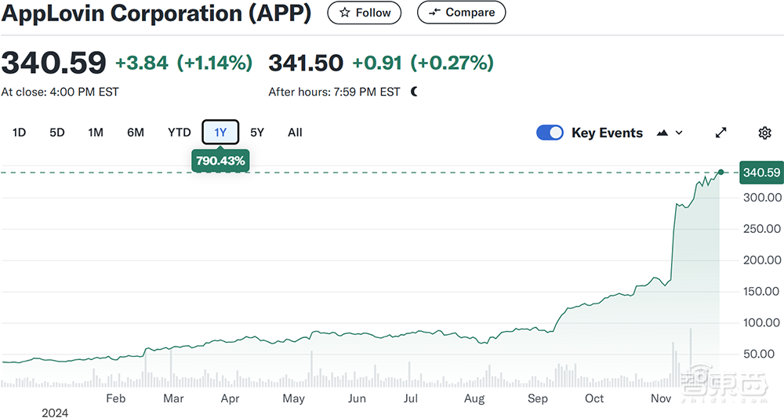Viewport: 784px width, 418px height.
Task: Click the Compare button
Action: click(x=461, y=13)
